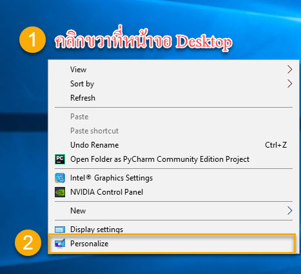The image size is (301, 274).
Task: Click the NVIDIA Control Panel icon
Action: click(60, 192)
